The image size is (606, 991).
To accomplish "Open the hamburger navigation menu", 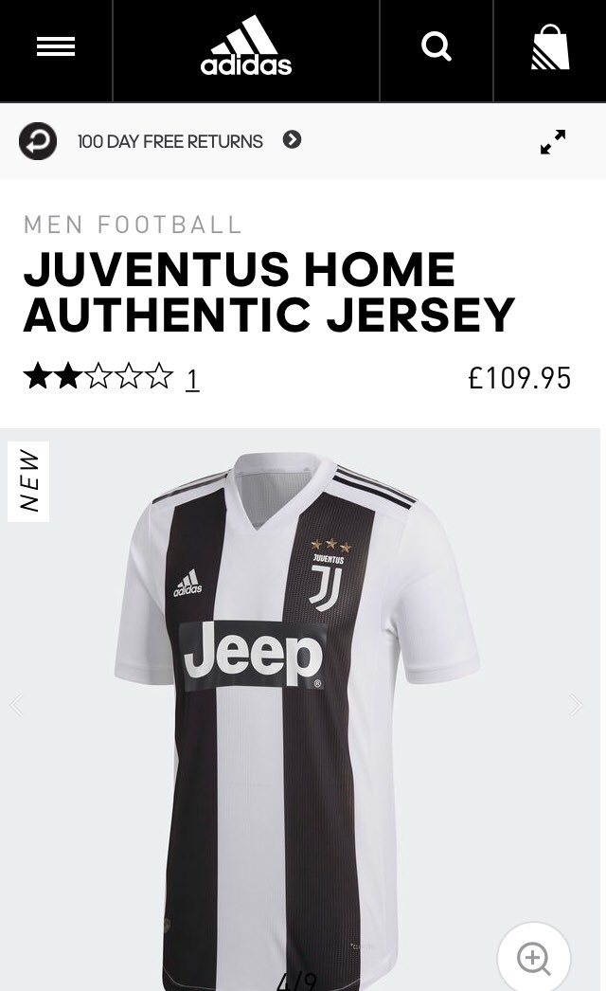I will tap(56, 46).
